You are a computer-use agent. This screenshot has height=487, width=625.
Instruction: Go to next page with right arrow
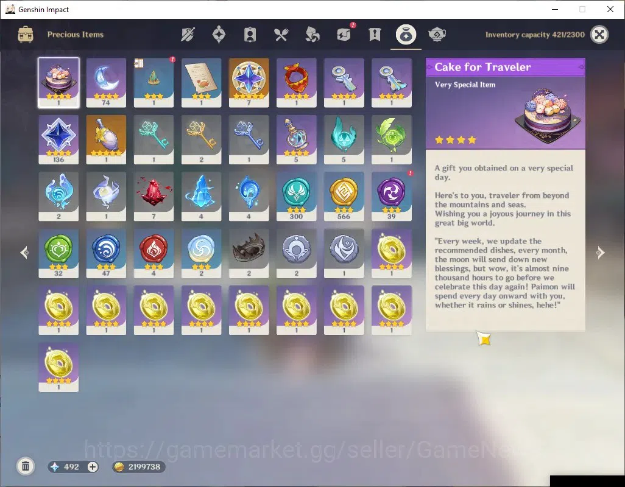(x=600, y=253)
